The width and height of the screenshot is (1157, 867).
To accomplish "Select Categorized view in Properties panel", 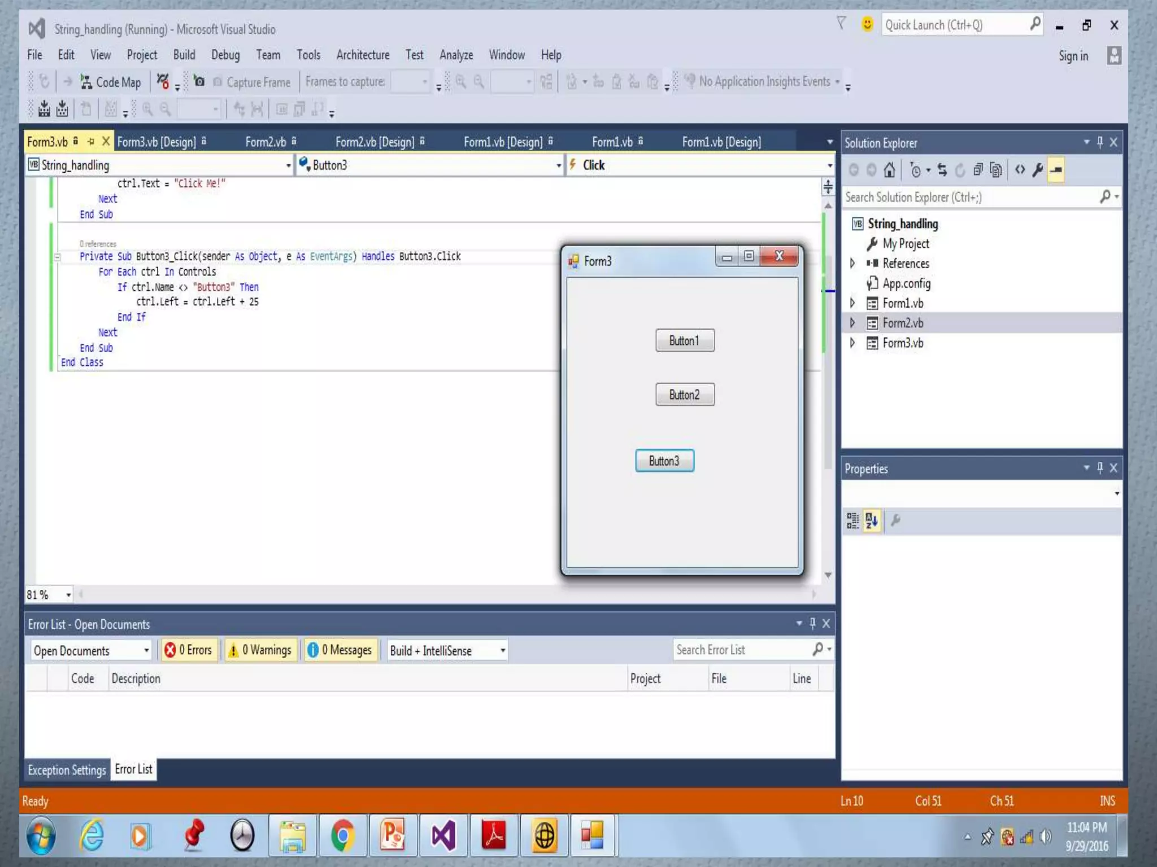I will click(x=852, y=520).
